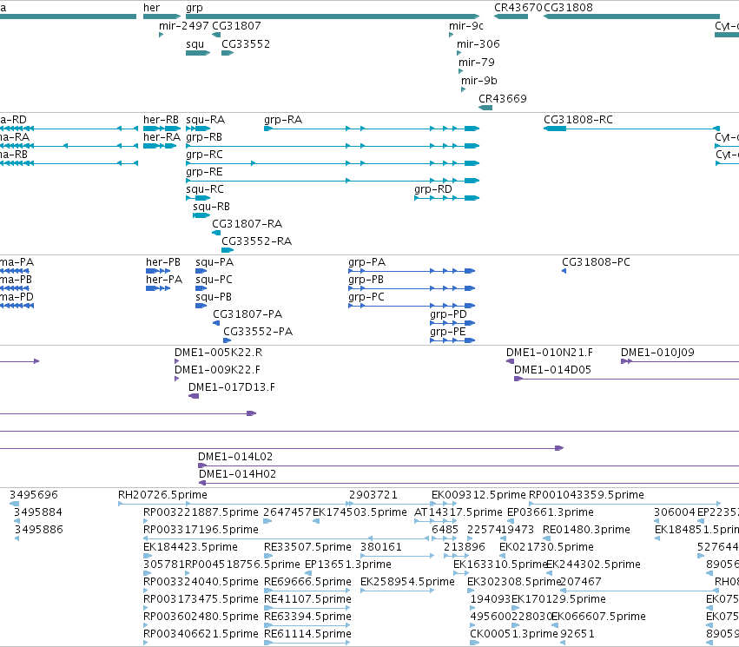Click the grp-PA protein feature
This screenshot has height=647, width=739.
point(412,271)
